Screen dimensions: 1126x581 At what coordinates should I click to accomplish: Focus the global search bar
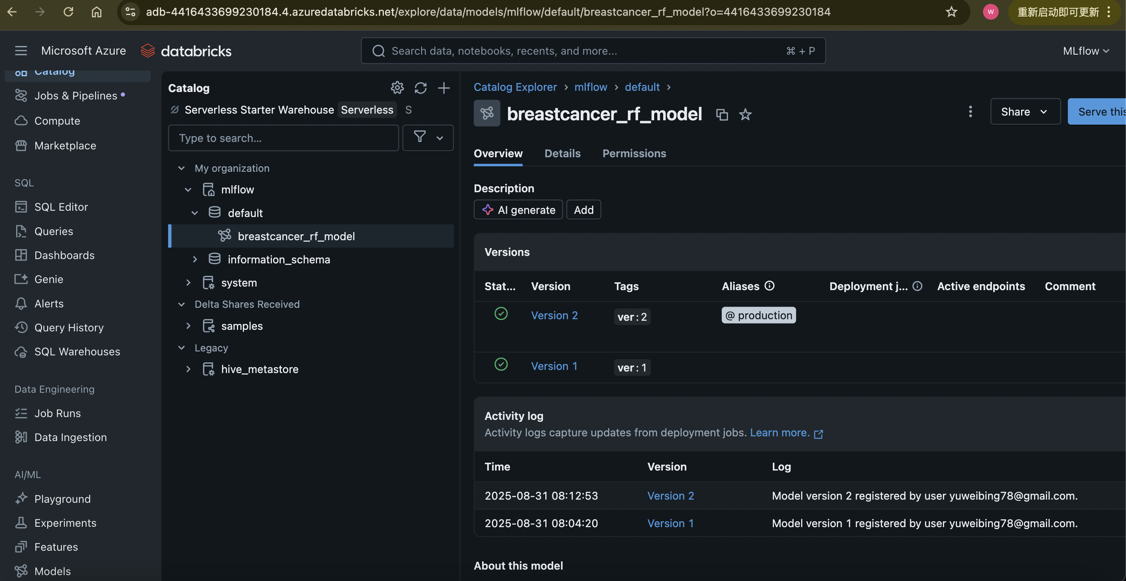(x=593, y=51)
